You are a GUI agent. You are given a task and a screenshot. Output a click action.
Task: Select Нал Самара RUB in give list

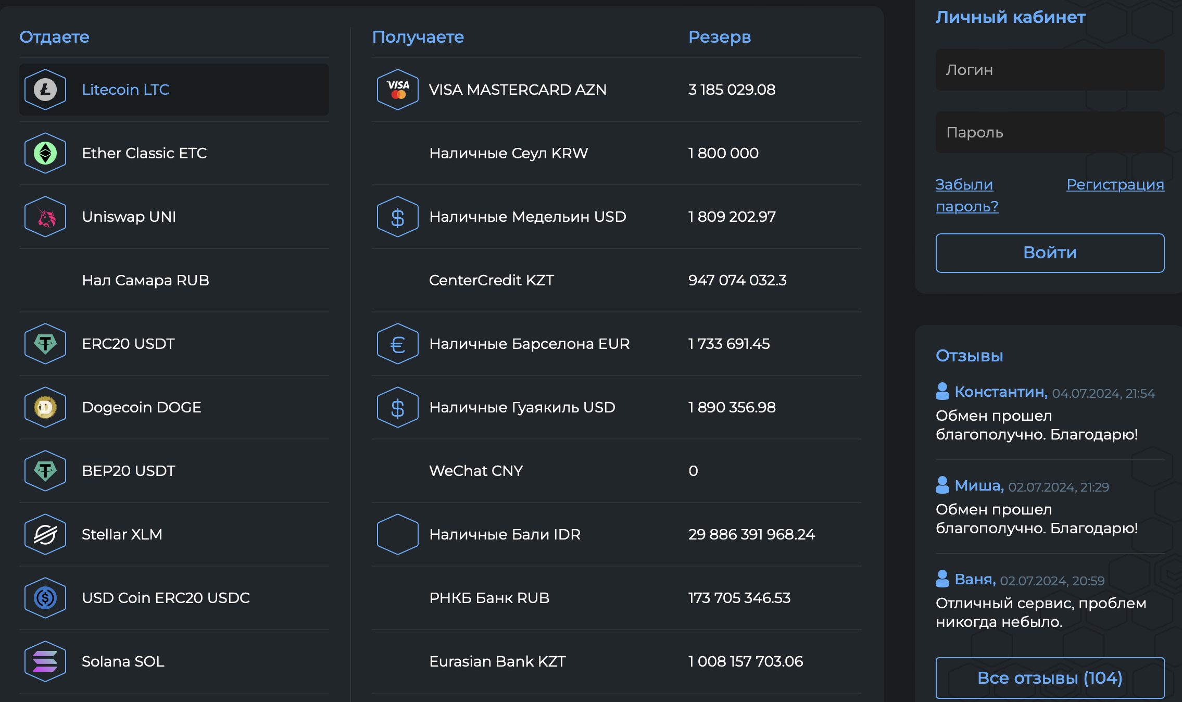click(145, 280)
